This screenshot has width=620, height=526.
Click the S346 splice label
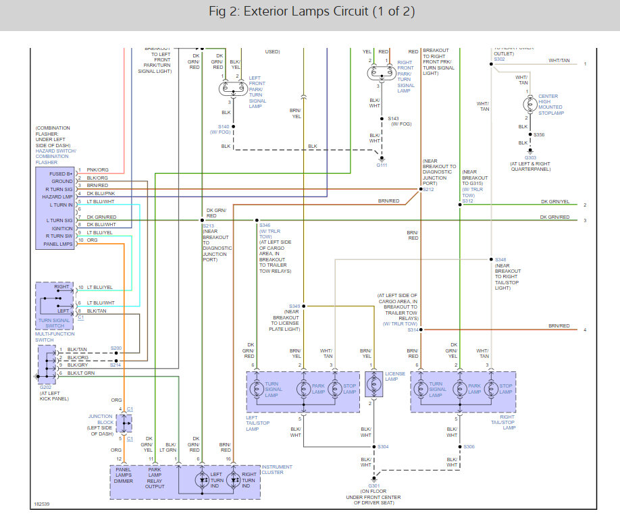tap(265, 226)
